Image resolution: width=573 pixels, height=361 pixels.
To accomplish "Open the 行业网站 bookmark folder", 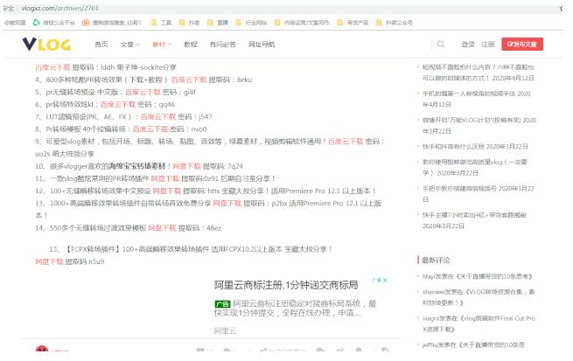I will point(251,23).
